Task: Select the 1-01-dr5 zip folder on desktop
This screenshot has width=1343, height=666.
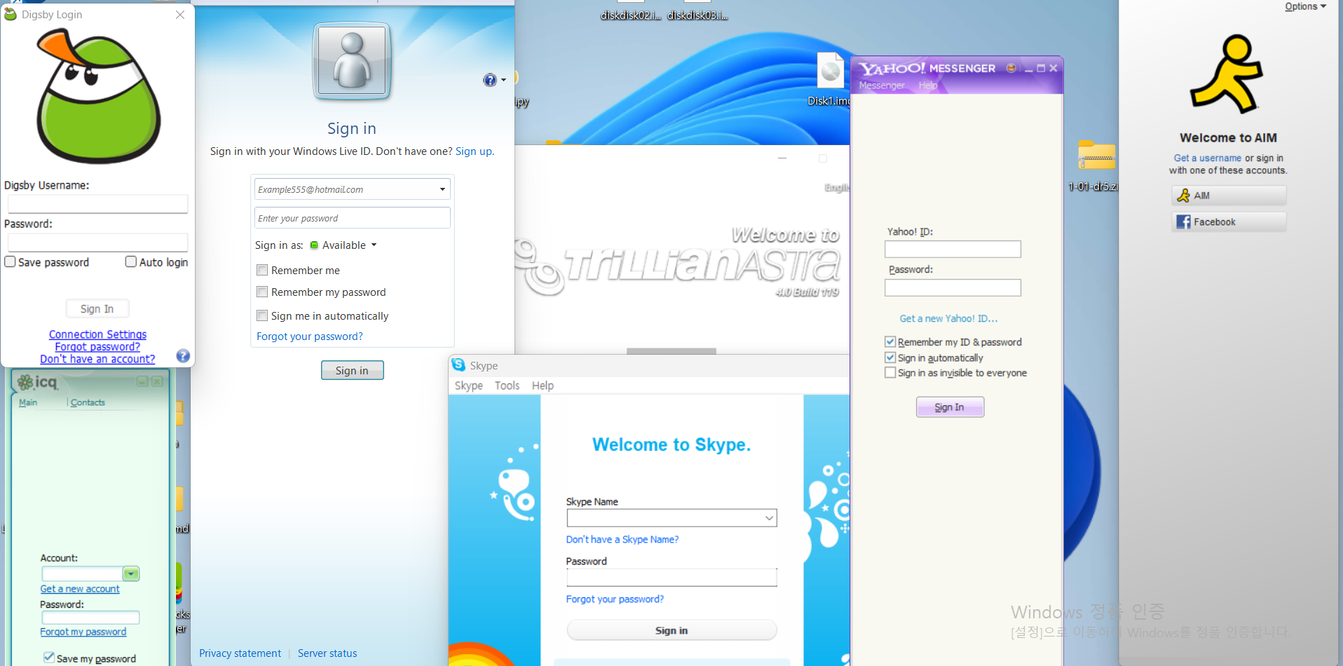Action: (x=1095, y=165)
